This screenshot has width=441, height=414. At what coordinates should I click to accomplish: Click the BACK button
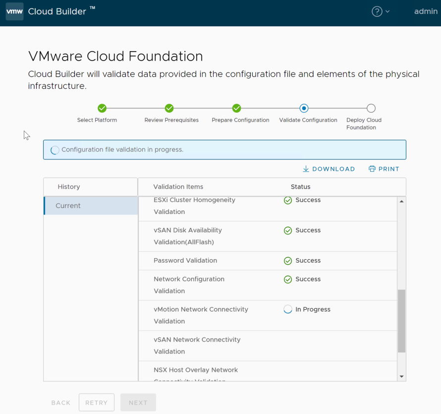[x=61, y=403]
